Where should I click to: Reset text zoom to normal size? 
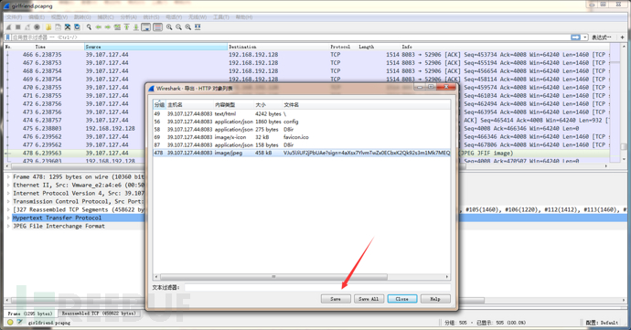coord(188,27)
